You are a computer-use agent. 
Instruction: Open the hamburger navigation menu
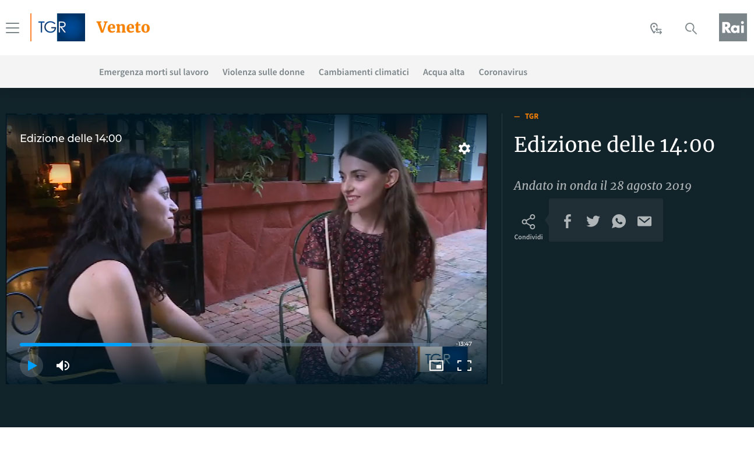tap(12, 28)
